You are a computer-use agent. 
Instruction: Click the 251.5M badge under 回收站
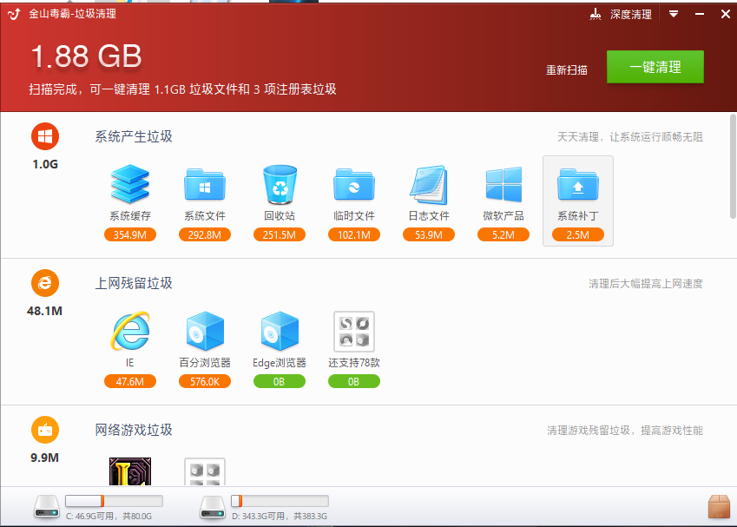280,234
